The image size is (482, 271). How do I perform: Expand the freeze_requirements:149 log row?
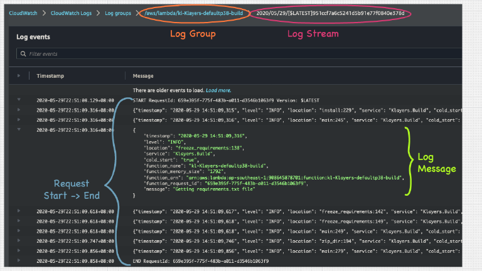19,221
